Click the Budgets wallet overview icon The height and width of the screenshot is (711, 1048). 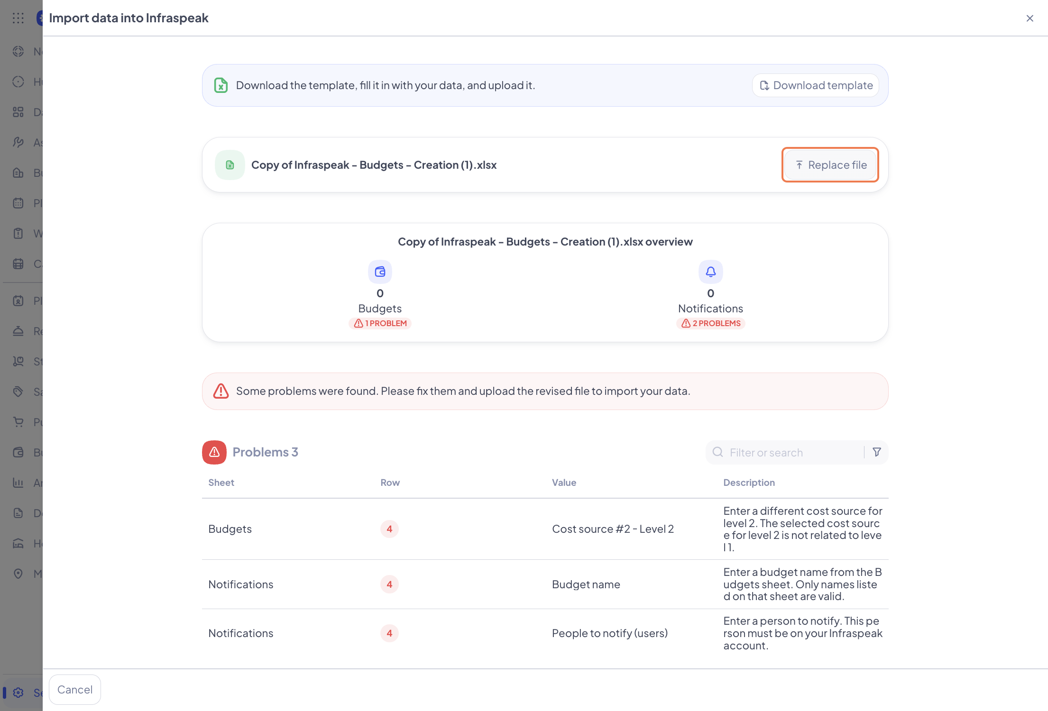(380, 272)
